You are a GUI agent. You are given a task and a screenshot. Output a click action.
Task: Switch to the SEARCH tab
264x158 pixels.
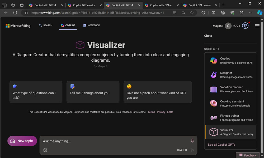pos(46,25)
